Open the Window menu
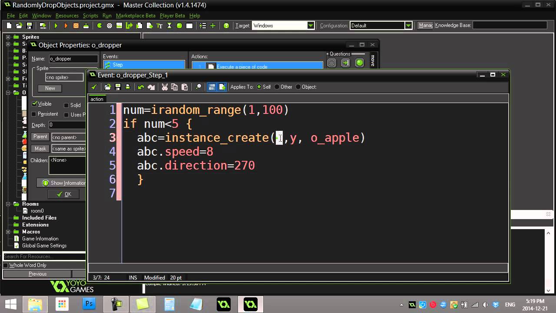Image resolution: width=556 pixels, height=313 pixels. (x=42, y=16)
